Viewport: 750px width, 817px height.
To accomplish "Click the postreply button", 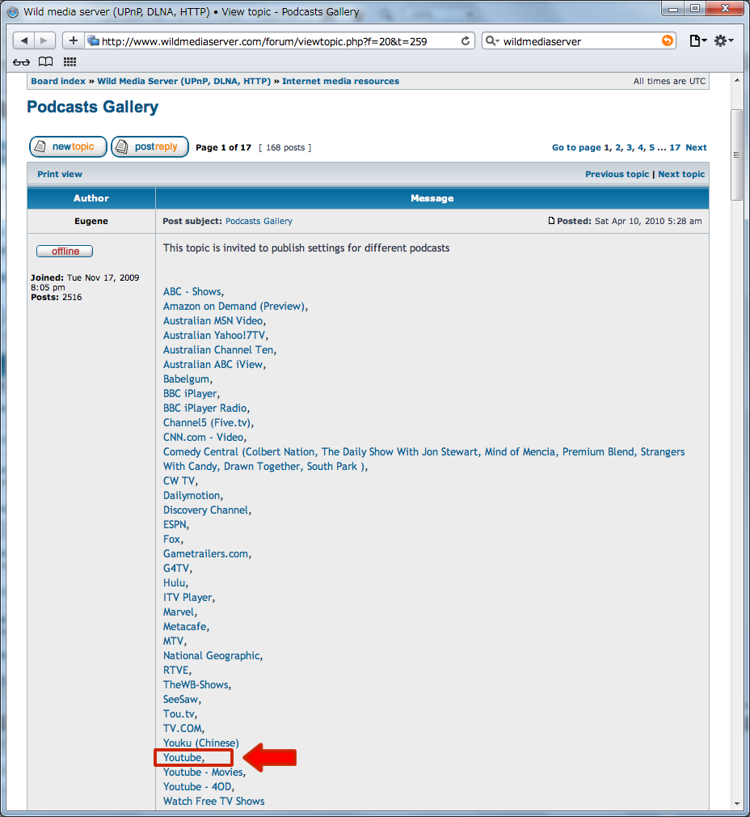I will tap(150, 147).
